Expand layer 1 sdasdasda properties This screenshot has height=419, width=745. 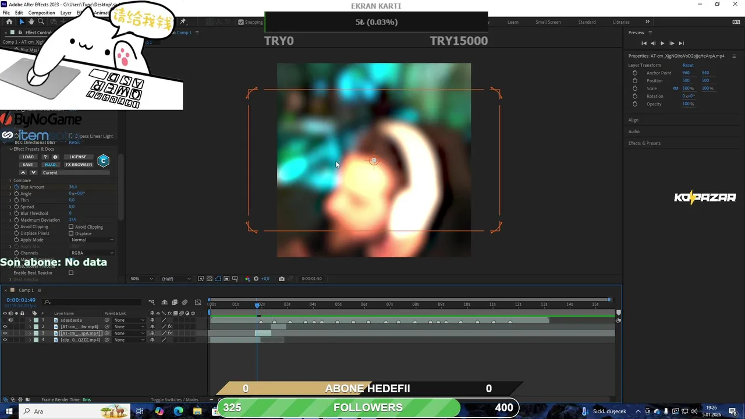coord(30,320)
